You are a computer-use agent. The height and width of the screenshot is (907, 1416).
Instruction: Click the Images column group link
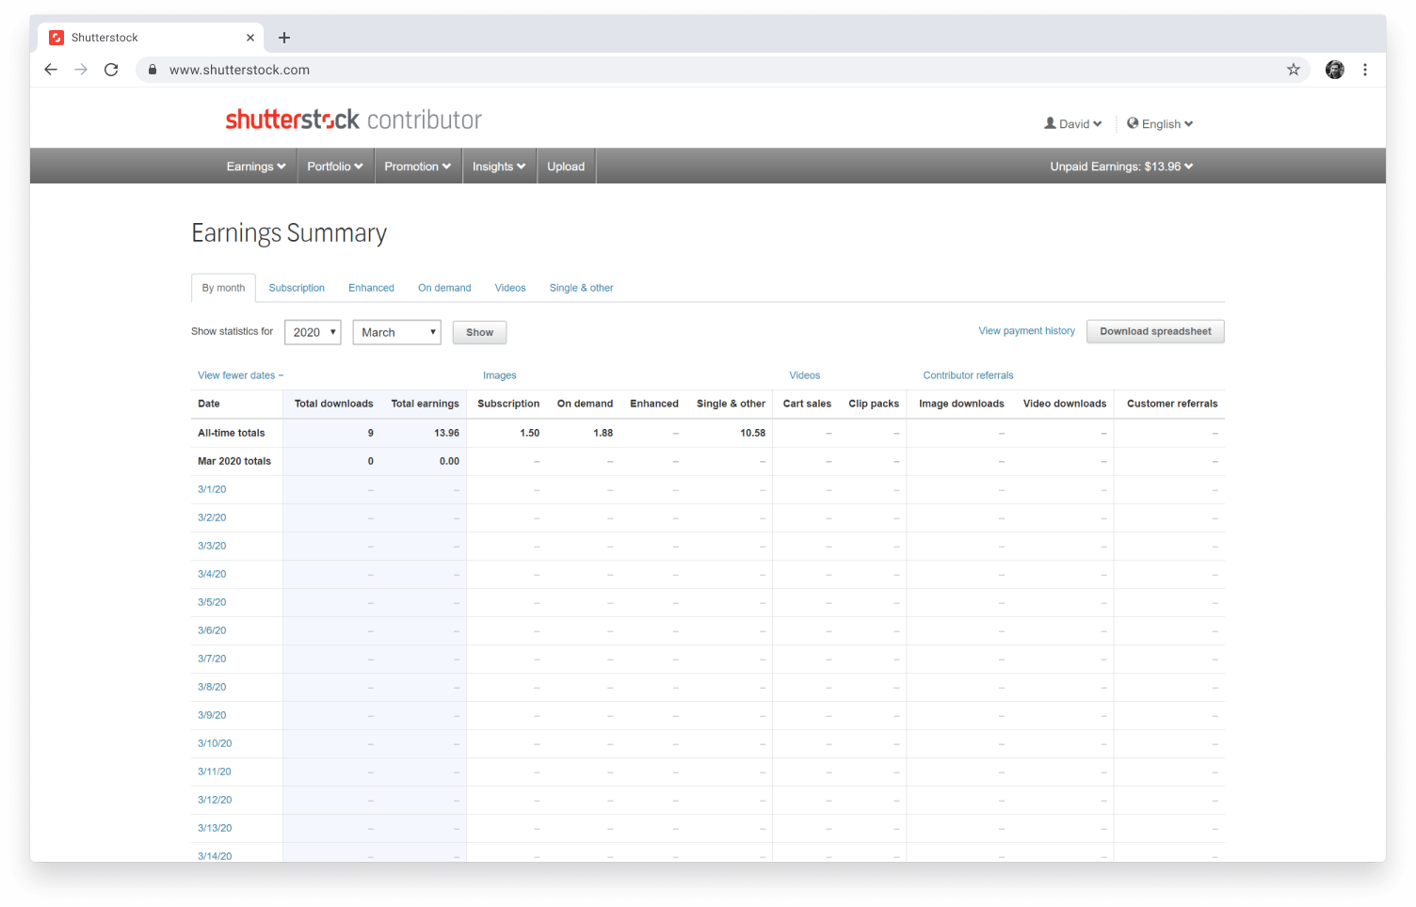coord(499,375)
